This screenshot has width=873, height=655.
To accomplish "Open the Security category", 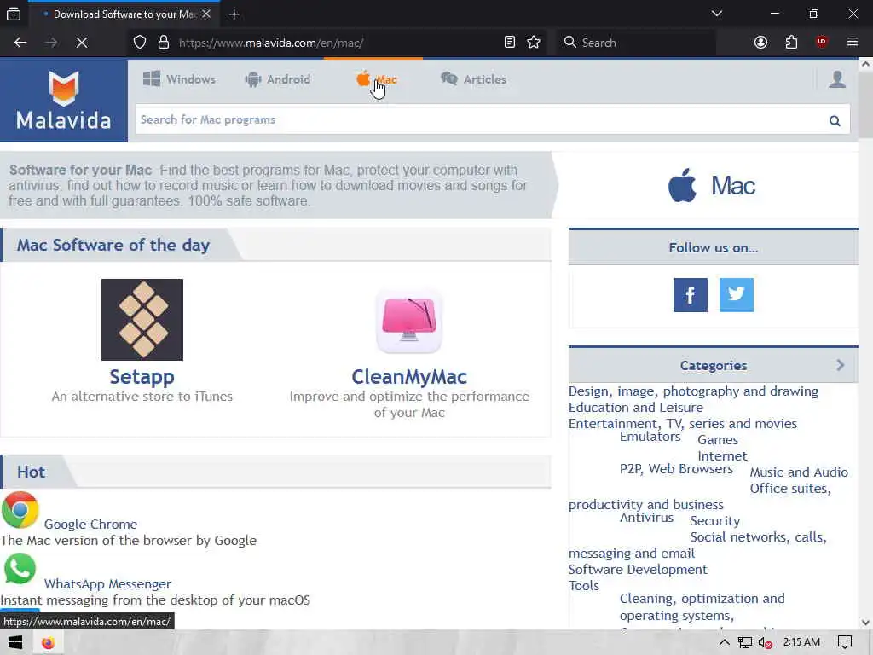I will tap(715, 521).
